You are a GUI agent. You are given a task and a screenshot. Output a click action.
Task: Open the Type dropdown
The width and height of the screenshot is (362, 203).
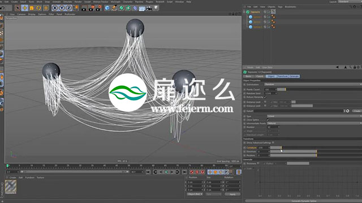(314, 116)
